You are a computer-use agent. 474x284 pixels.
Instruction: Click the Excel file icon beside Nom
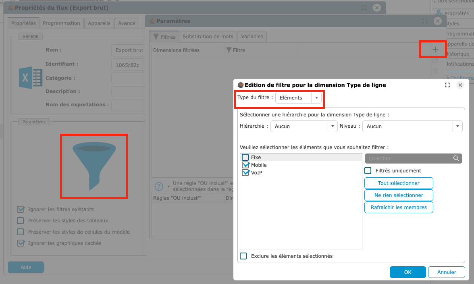(31, 78)
